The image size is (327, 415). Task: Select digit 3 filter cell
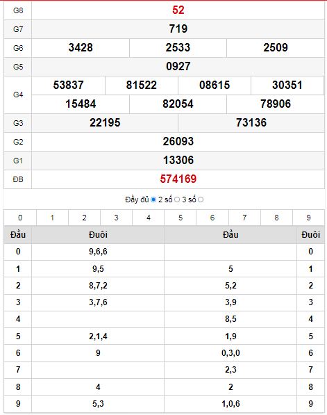point(117,218)
